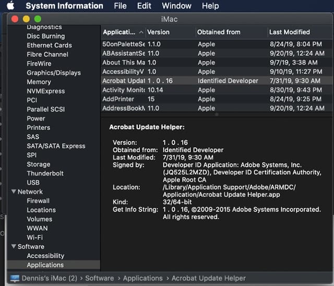The image size is (334, 286).
Task: Select the Activity Monitor application row
Action: coord(124,90)
